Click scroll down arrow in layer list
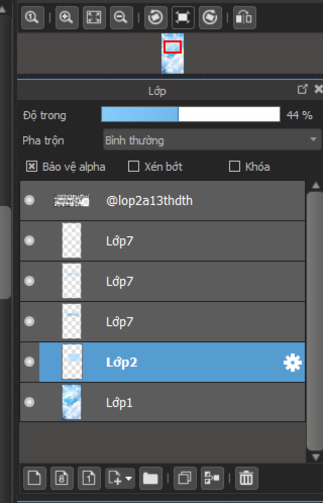The image size is (323, 503). tap(316, 457)
